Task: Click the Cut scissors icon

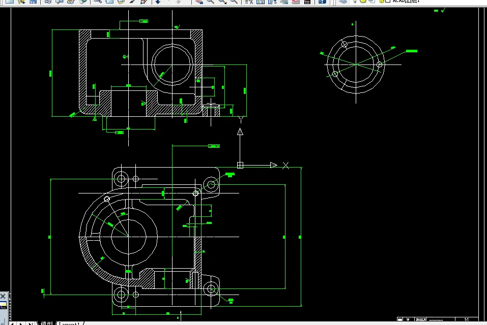Action: coord(98,1)
